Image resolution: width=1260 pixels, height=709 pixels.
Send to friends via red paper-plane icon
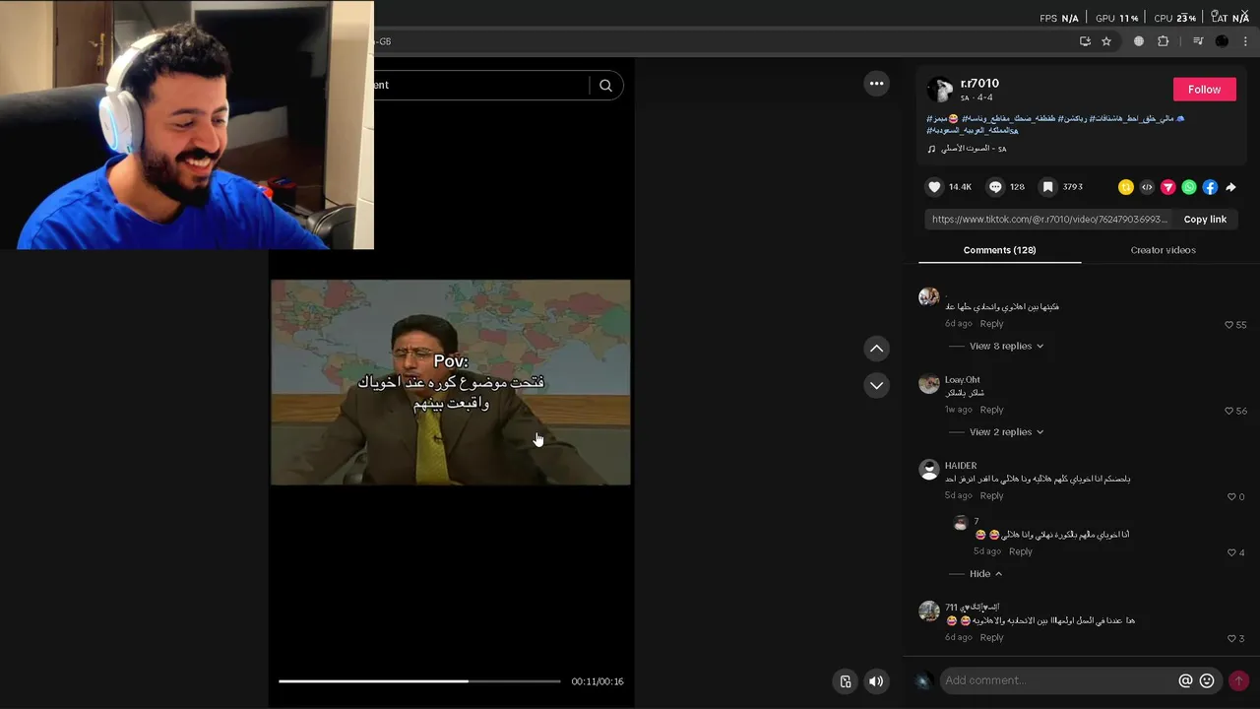point(1168,187)
